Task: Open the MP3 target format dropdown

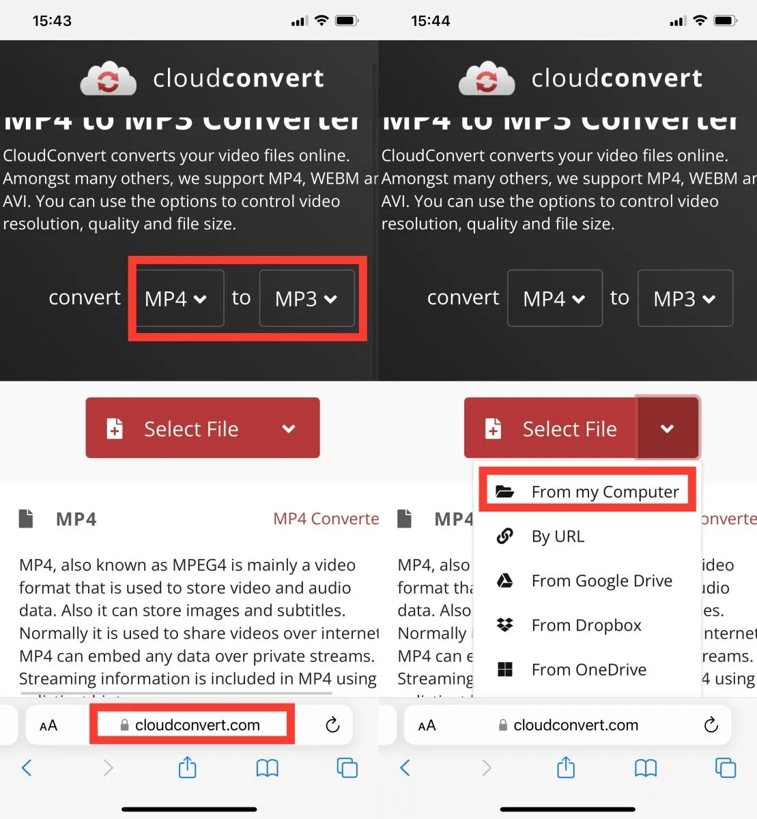Action: (x=306, y=298)
